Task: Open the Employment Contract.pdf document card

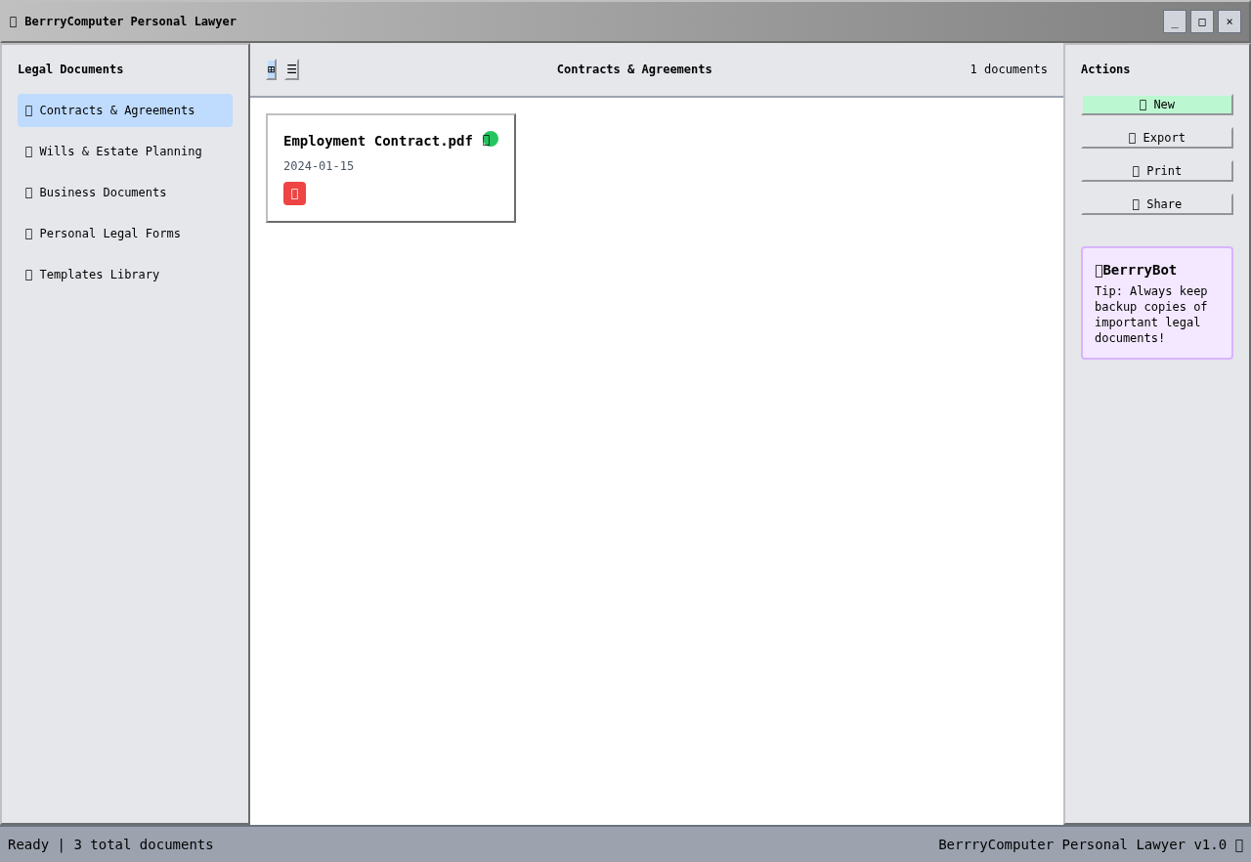Action: pyautogui.click(x=391, y=168)
